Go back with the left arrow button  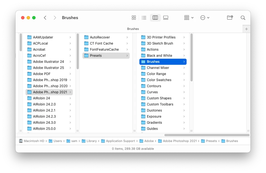(x=45, y=18)
